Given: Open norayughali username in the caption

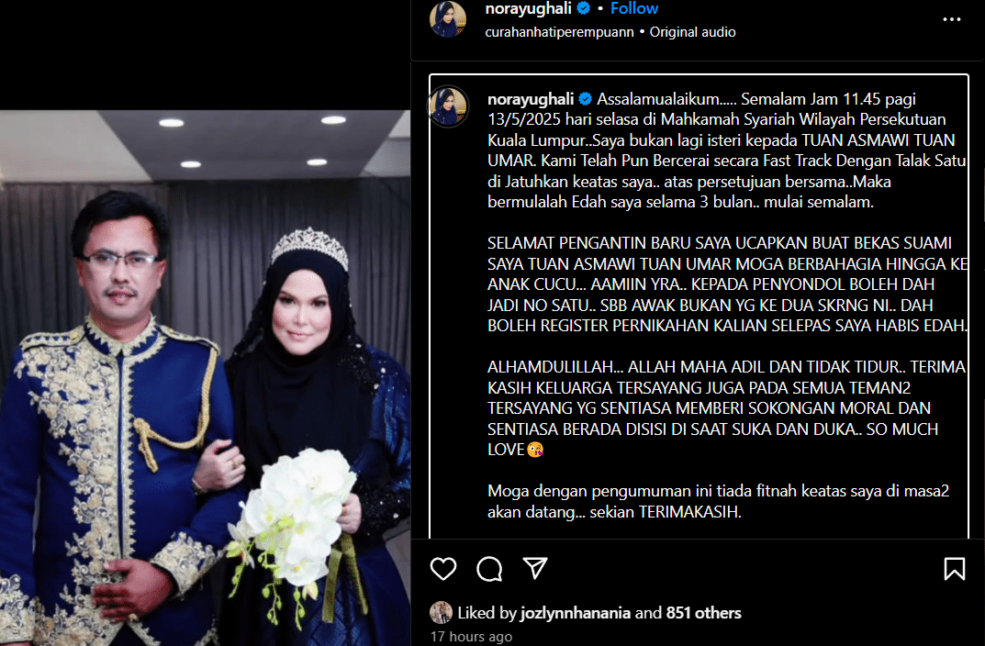Looking at the screenshot, I should pos(531,99).
